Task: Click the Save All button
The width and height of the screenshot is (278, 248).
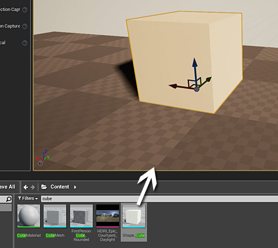Action: tap(7, 187)
